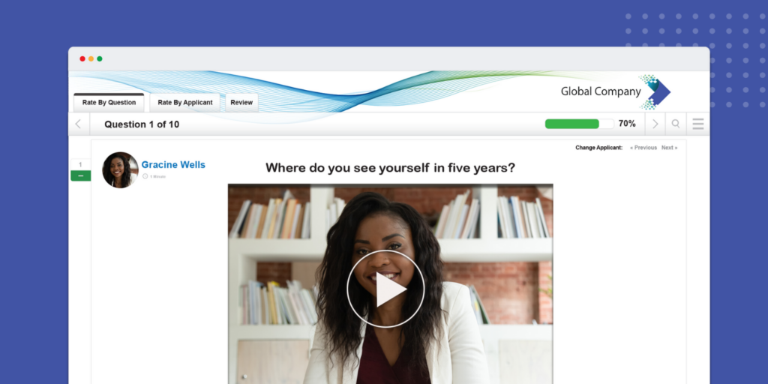Click the Next applicant link
Viewport: 768px width, 384px height.
click(669, 148)
